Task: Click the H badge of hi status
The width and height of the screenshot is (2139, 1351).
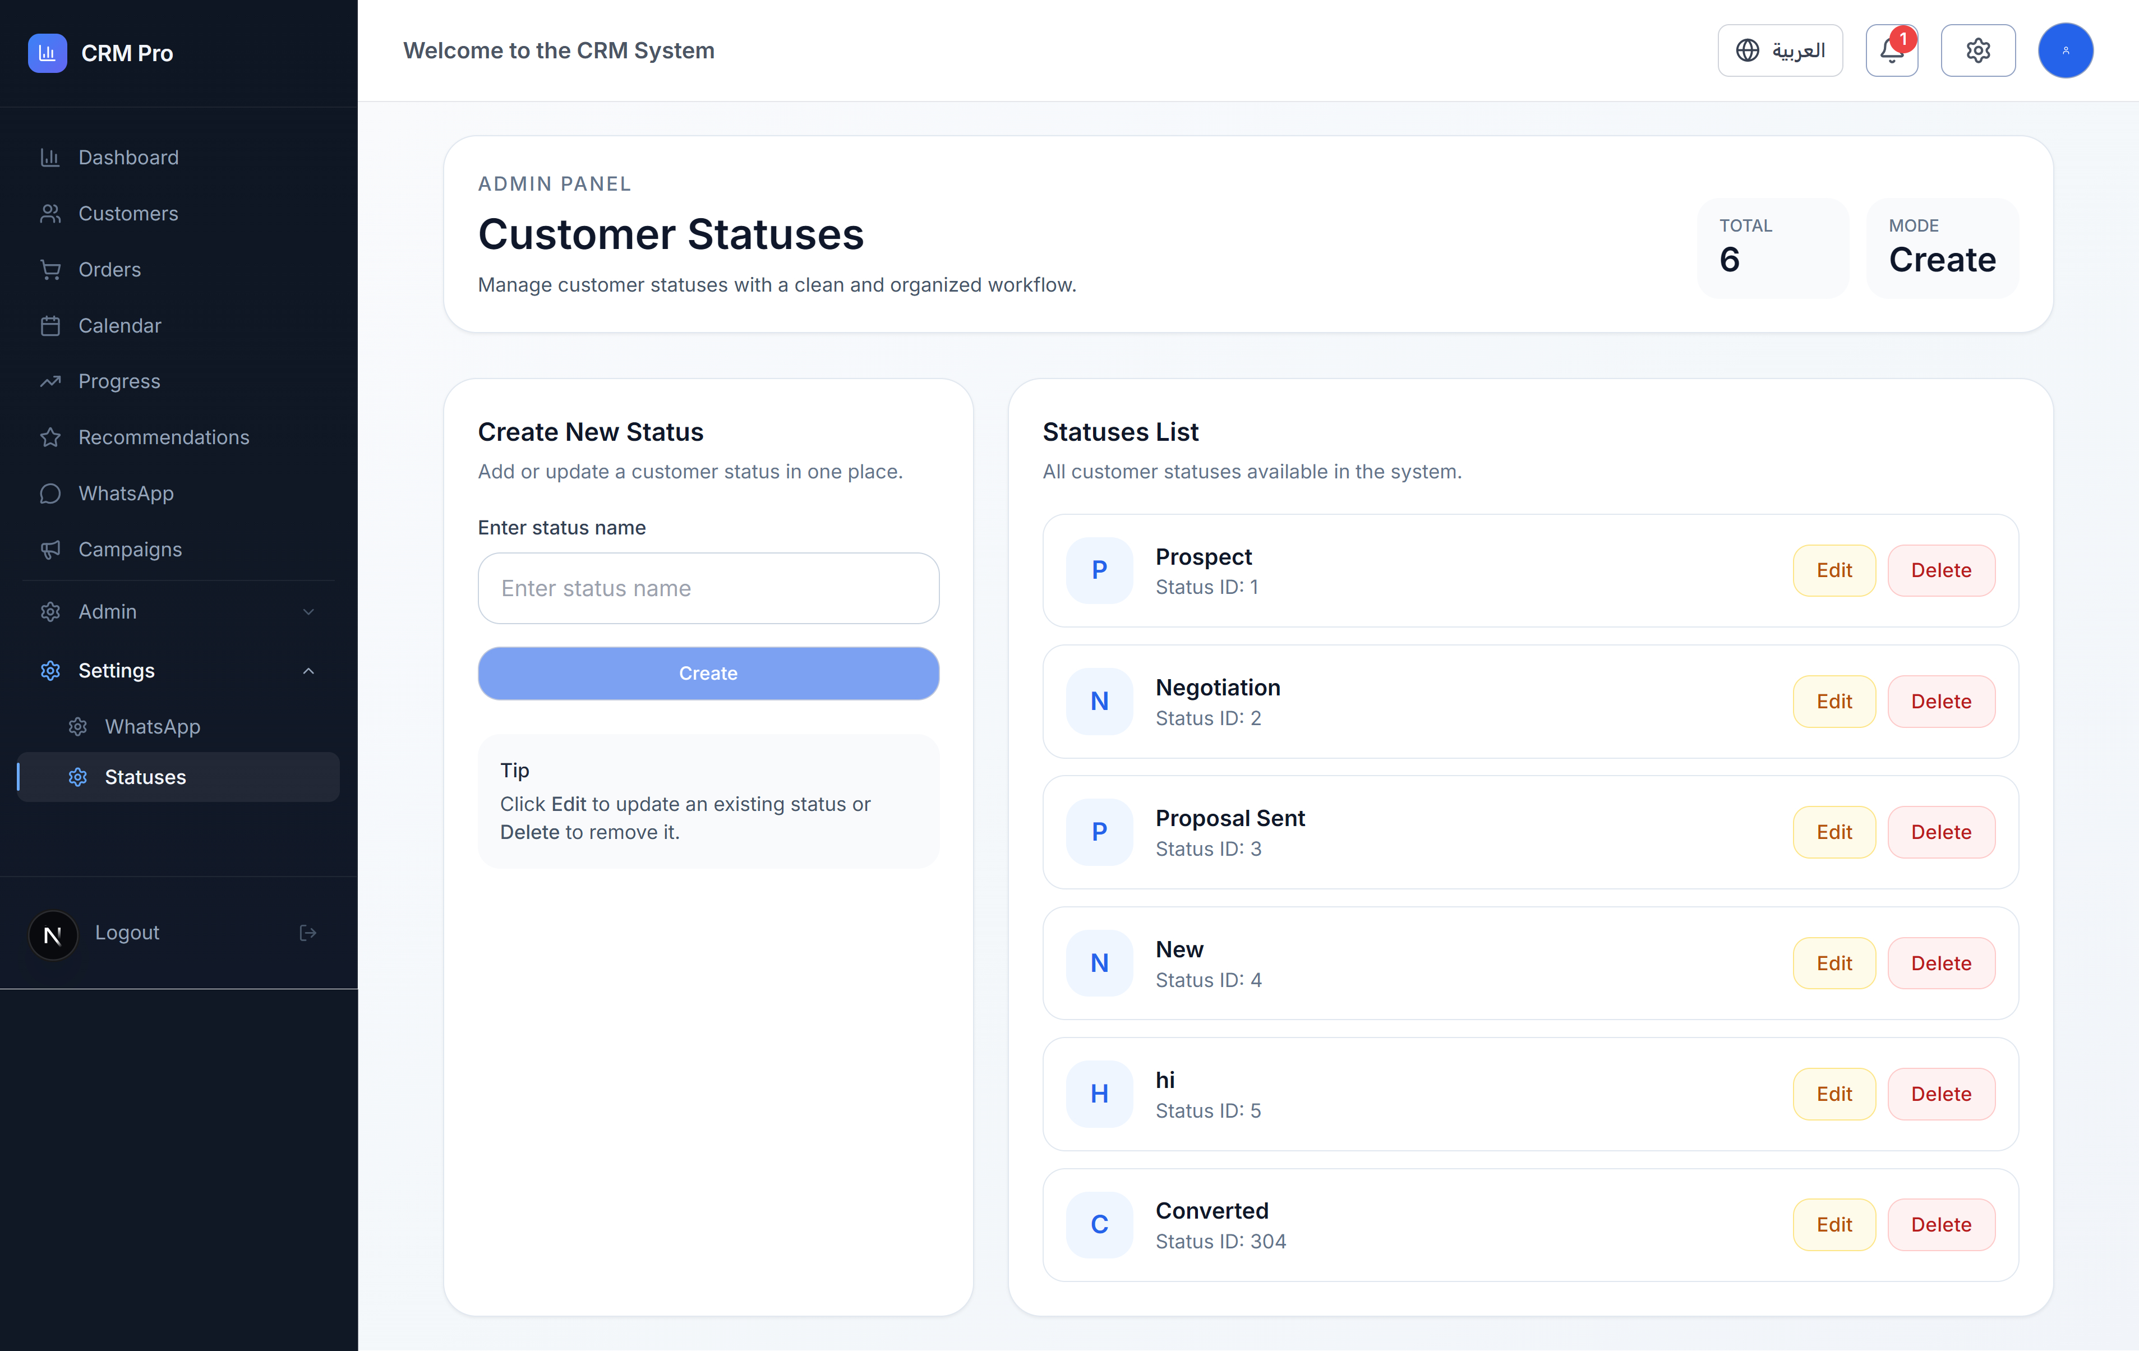Action: (1099, 1094)
